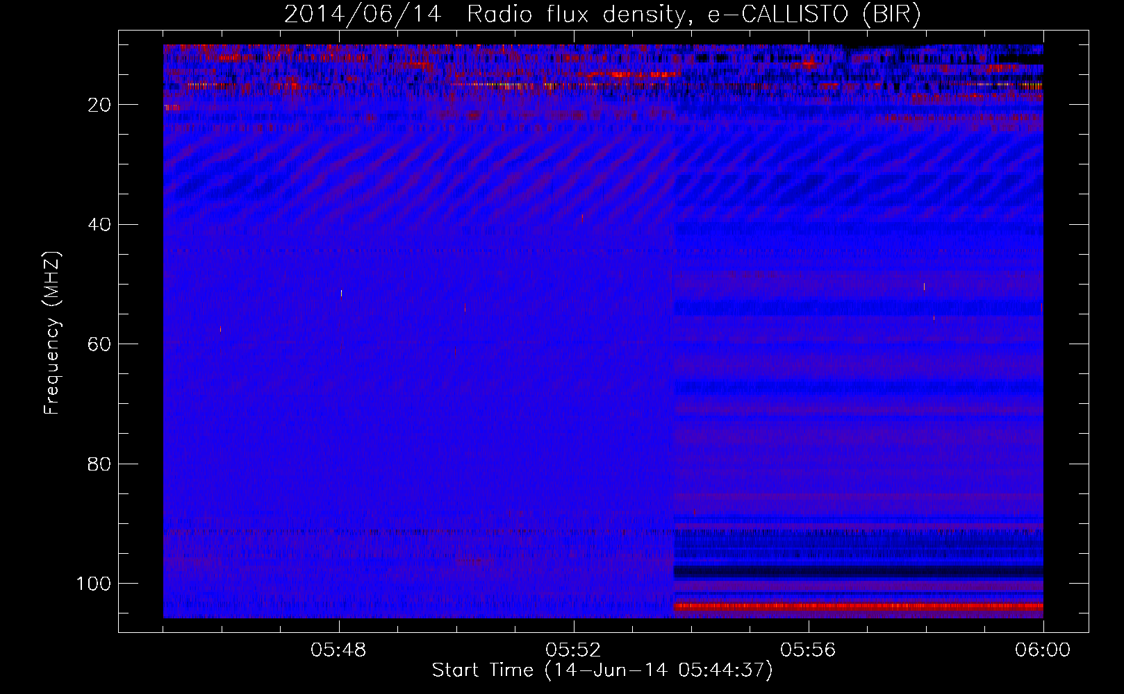Click the 05:48 time tick label

coord(338,650)
